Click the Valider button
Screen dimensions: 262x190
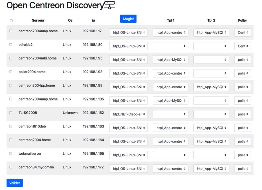[14, 183]
